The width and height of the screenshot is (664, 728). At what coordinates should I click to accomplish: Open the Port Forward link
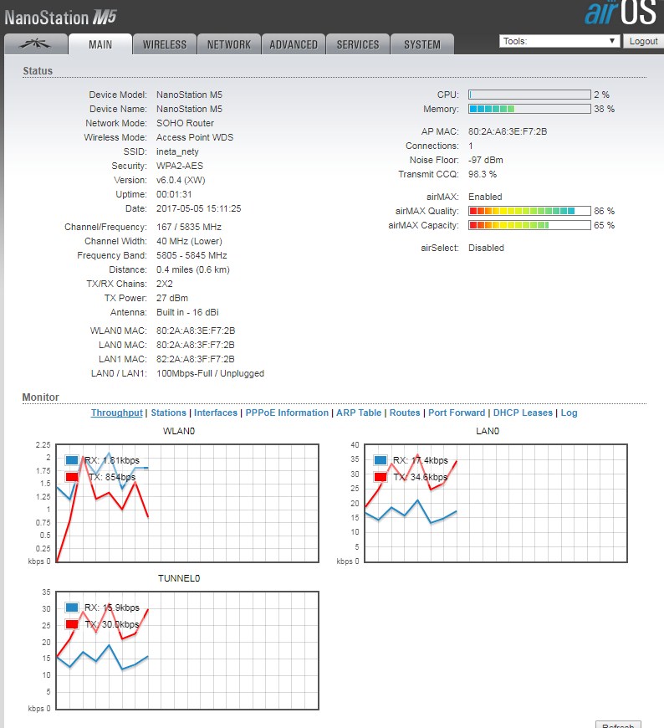pos(457,413)
